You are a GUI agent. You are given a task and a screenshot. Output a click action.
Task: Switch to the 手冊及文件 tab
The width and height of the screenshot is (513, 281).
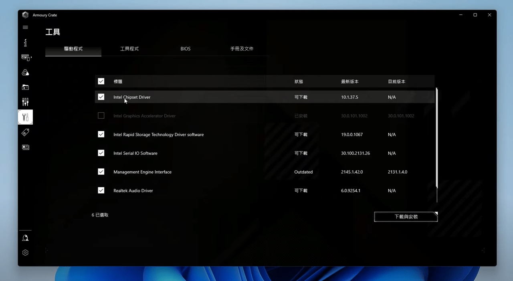(242, 49)
